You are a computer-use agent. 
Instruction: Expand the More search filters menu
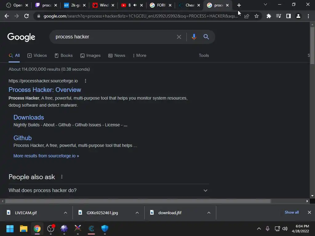(x=139, y=56)
